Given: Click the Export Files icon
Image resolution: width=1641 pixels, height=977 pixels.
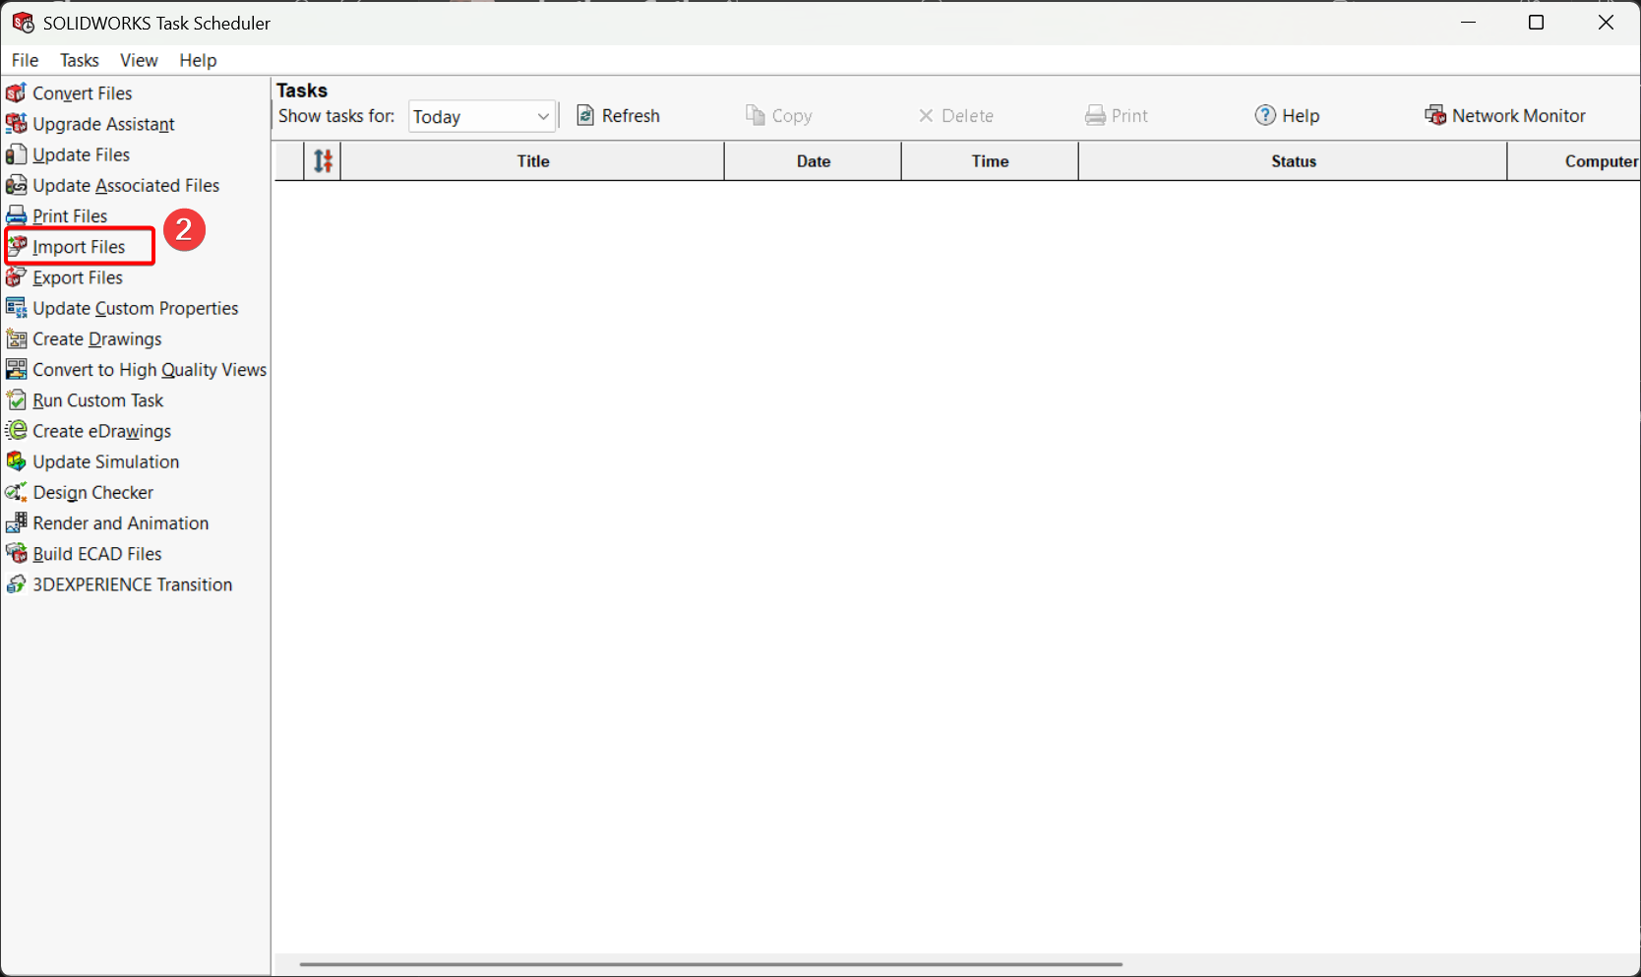Looking at the screenshot, I should [16, 277].
